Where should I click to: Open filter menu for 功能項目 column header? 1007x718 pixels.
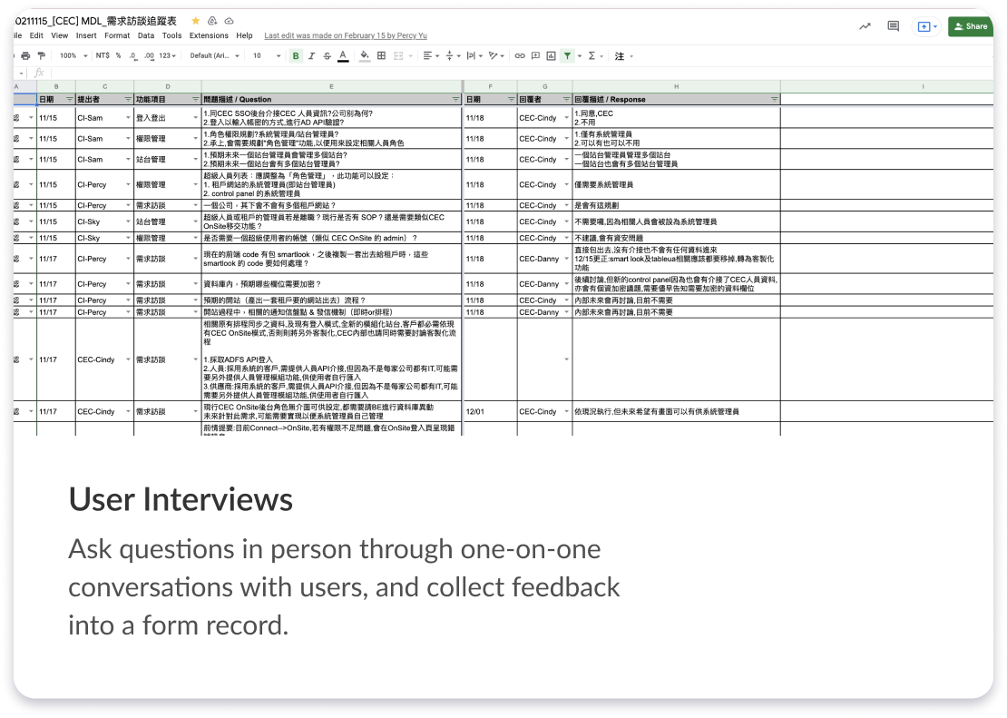[x=195, y=100]
